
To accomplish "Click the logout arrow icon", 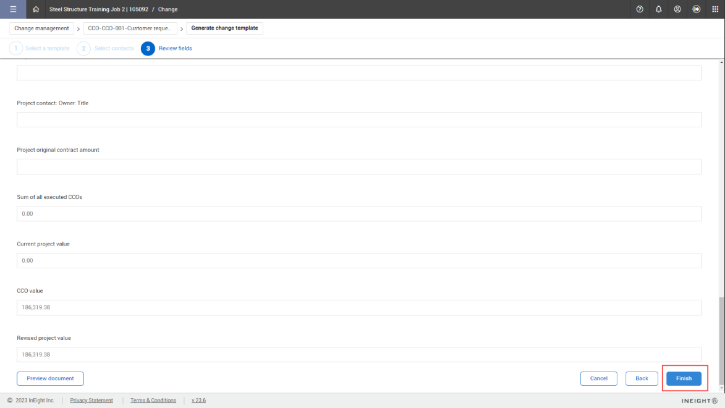I will pos(697,9).
